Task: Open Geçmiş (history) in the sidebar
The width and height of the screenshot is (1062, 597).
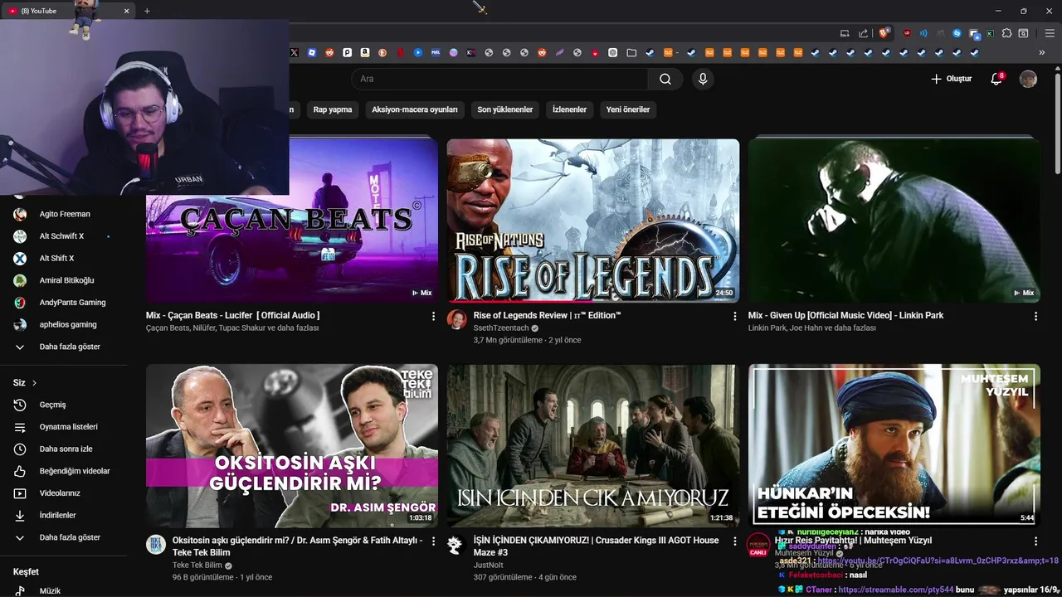Action: point(64,405)
